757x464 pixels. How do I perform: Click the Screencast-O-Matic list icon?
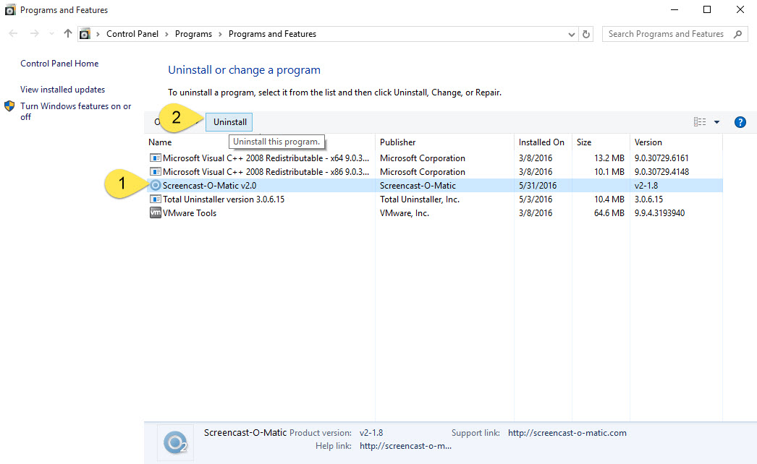[x=155, y=185]
